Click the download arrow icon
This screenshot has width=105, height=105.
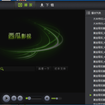click(42, 5)
